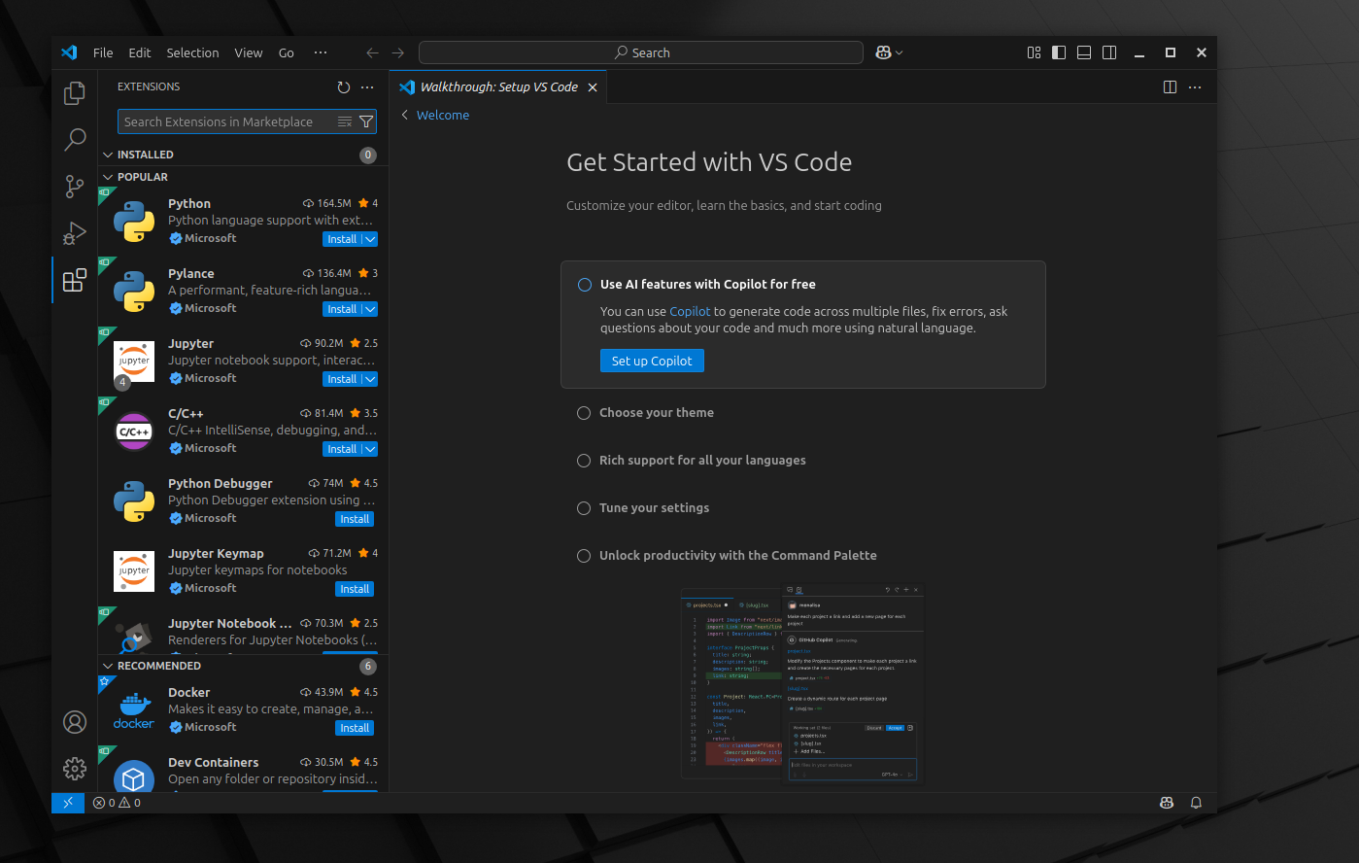The width and height of the screenshot is (1359, 863).
Task: Clear extensions search results icon
Action: coord(344,121)
